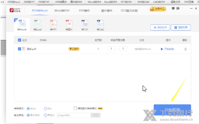
Task: Click the start page number field
Action: pos(111,49)
